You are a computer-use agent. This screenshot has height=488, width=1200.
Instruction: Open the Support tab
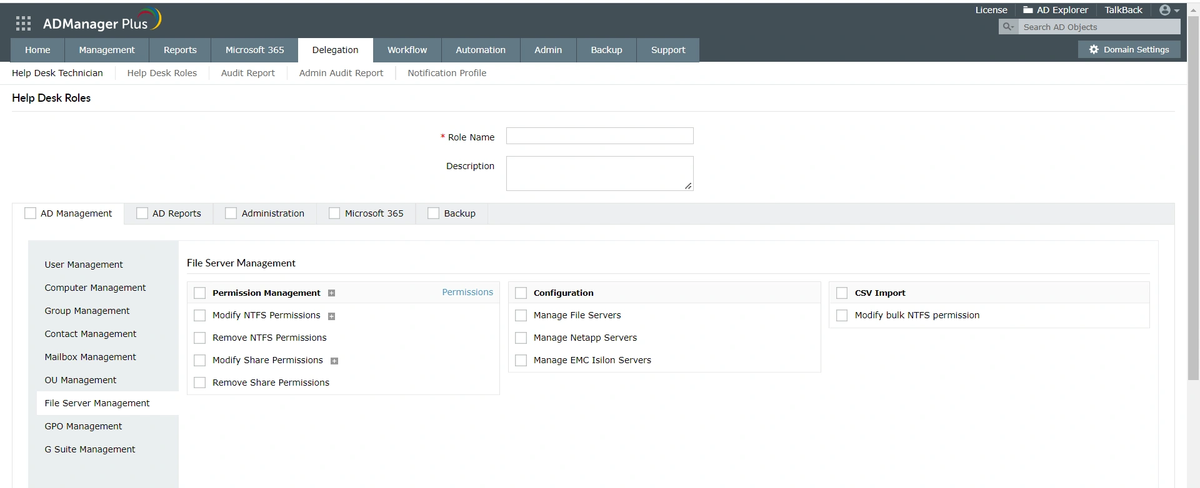pyautogui.click(x=668, y=50)
